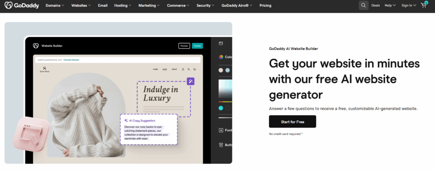Click the suggested copy paragraph text
The image size is (435, 170).
(147, 133)
